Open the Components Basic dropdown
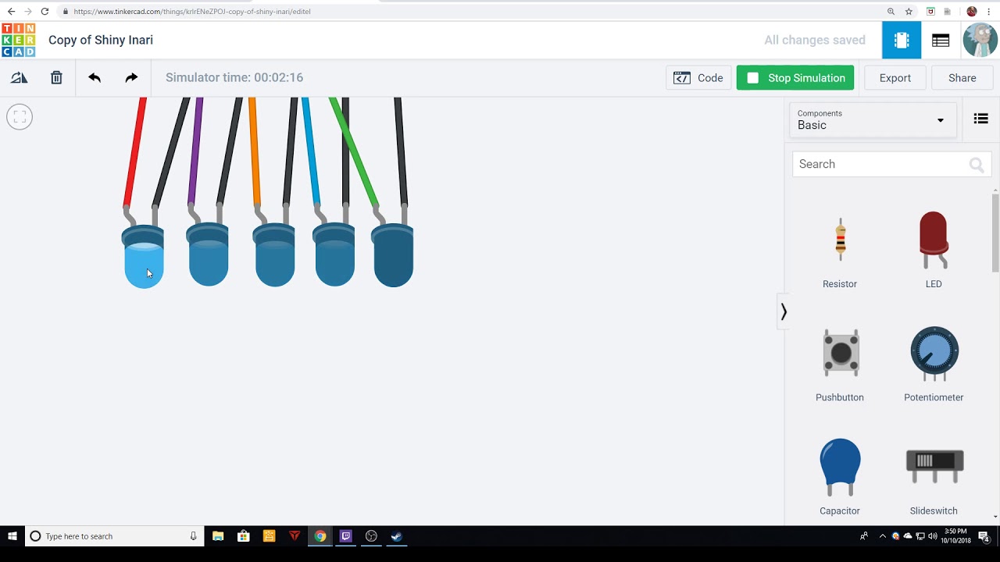 click(873, 120)
